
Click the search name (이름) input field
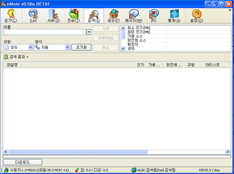click(x=45, y=32)
